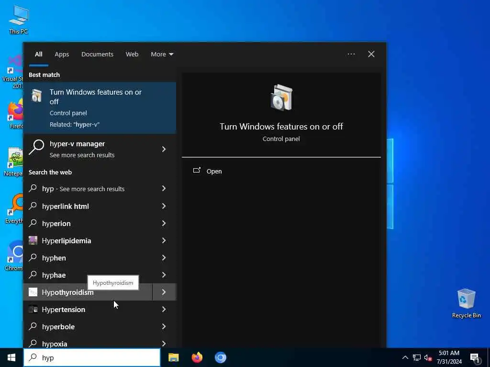Launch Firefox from the taskbar
This screenshot has width=490, height=367.
pyautogui.click(x=197, y=357)
